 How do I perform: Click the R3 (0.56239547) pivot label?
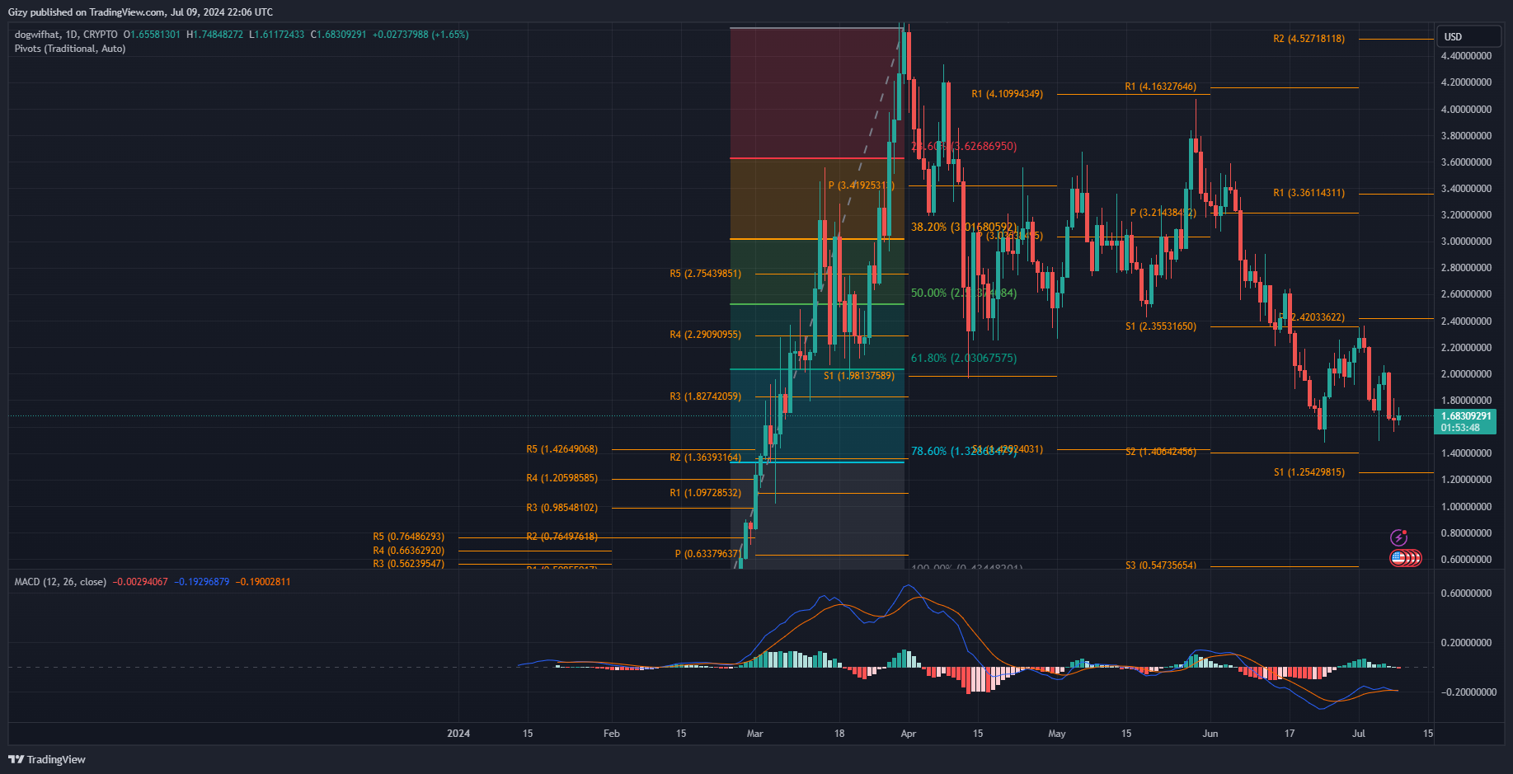click(408, 564)
